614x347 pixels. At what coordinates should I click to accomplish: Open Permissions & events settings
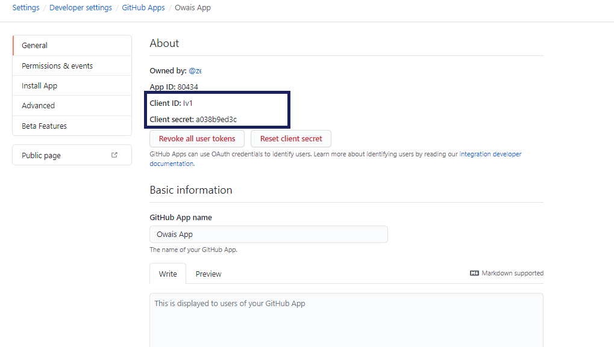tap(57, 66)
